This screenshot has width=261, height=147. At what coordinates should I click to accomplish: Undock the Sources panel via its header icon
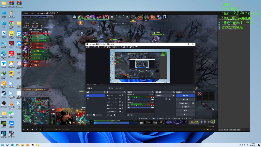(125, 92)
